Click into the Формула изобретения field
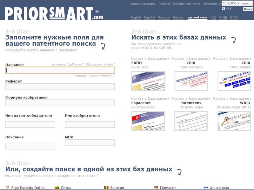This screenshot has width=254, height=190. pos(60,103)
